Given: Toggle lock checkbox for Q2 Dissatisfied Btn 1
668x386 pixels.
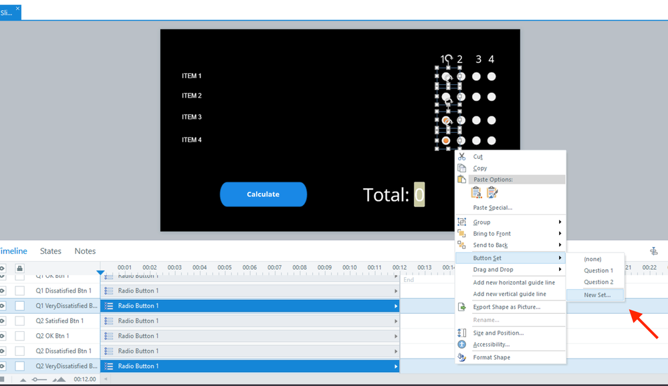Looking at the screenshot, I should [x=19, y=351].
